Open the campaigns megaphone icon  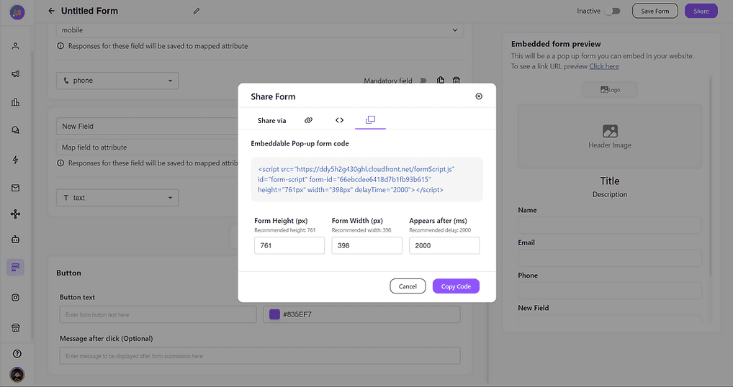[x=15, y=74]
